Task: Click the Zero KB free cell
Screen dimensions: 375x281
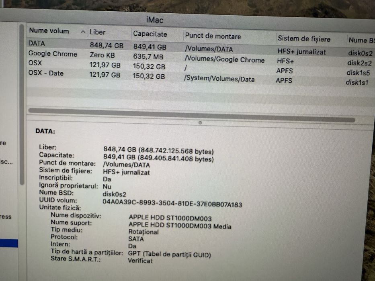Action: point(102,55)
